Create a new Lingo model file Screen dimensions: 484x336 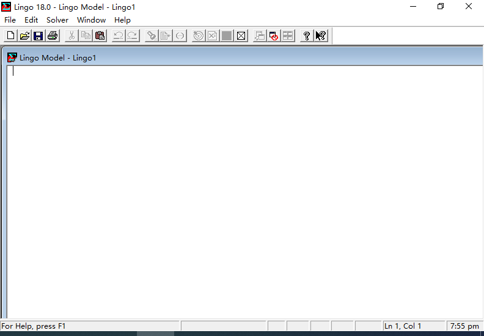click(10, 36)
